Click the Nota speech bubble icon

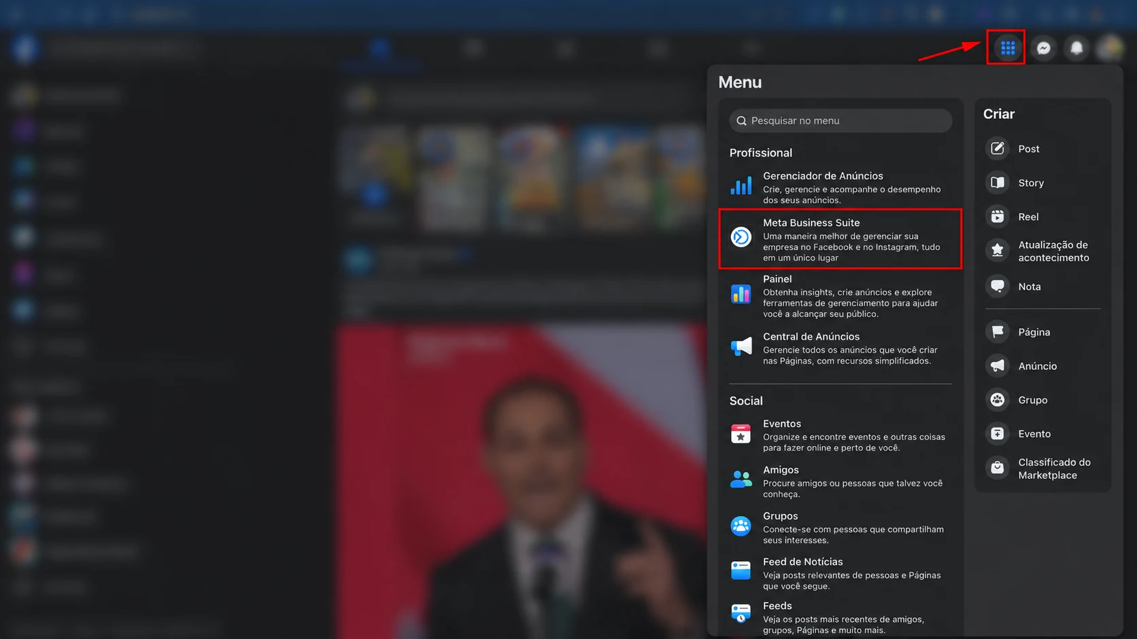(x=998, y=287)
